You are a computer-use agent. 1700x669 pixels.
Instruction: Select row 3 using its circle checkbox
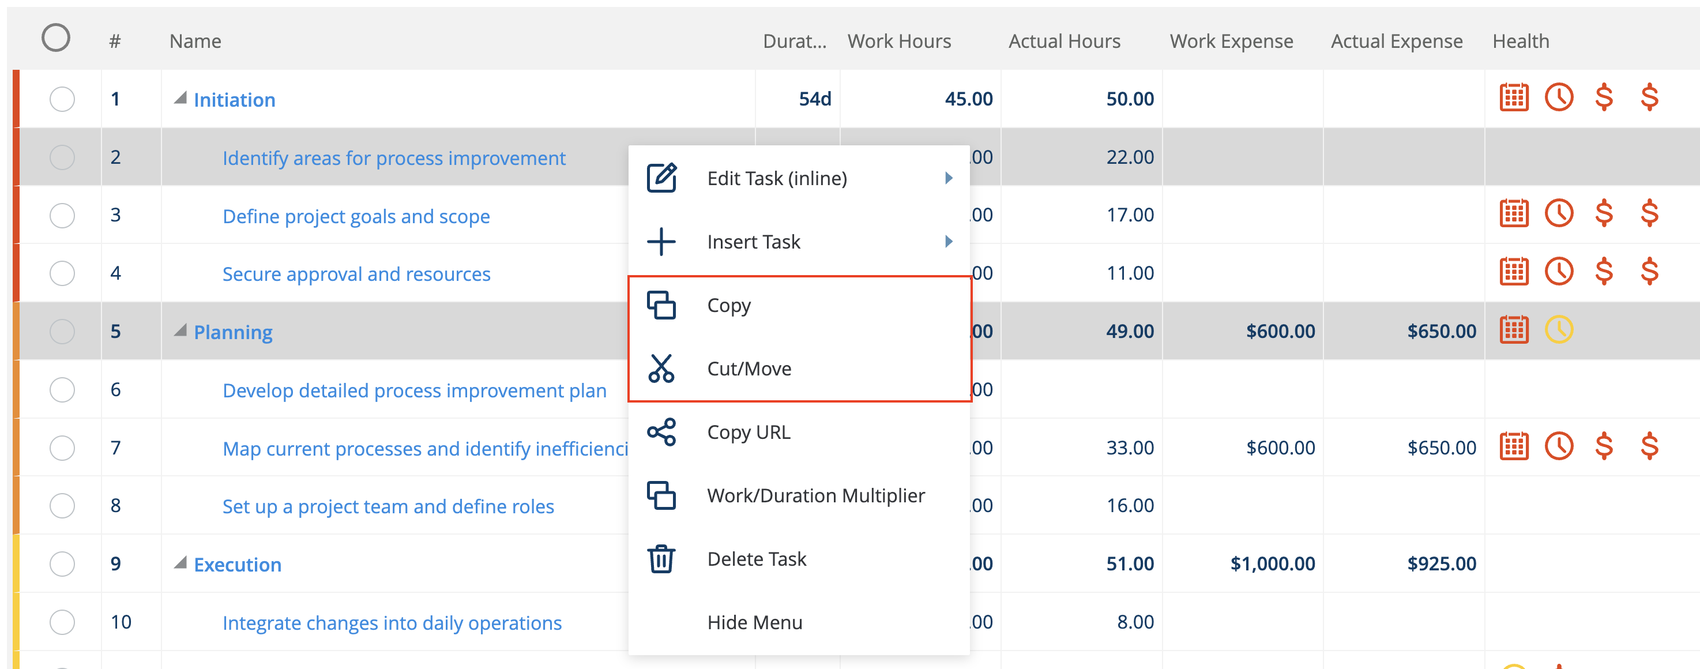(x=62, y=216)
